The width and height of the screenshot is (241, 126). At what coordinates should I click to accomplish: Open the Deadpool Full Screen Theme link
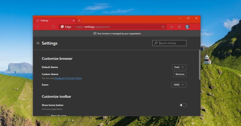click(68, 78)
